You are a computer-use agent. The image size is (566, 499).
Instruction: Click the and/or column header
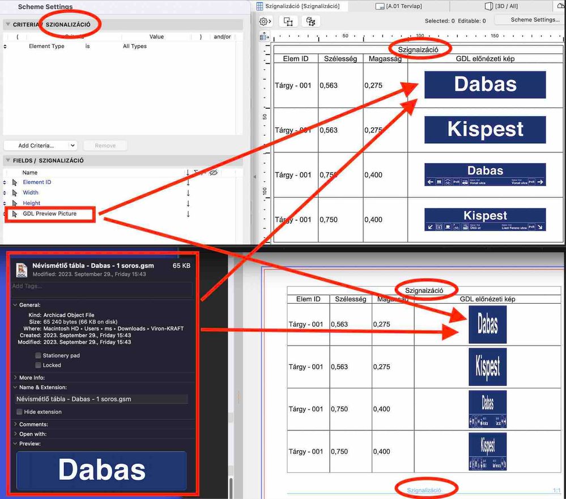222,37
